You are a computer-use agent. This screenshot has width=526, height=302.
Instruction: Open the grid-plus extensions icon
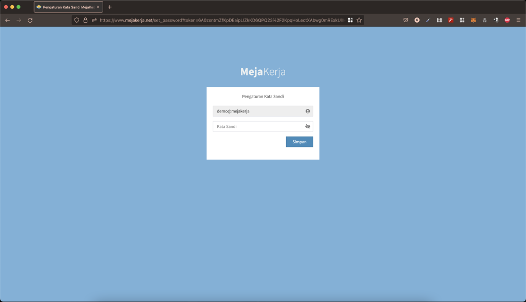click(x=462, y=20)
